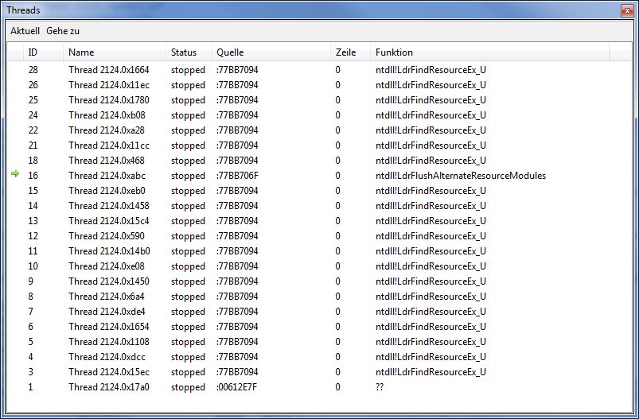
Task: Click the Quelle column header
Action: [x=230, y=52]
